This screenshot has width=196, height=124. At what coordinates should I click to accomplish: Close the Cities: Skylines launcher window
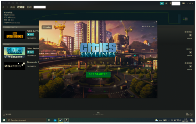tap(156, 22)
